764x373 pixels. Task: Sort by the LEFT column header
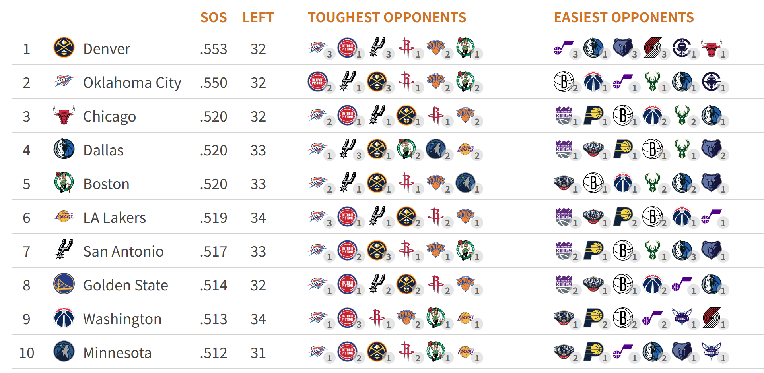point(258,17)
